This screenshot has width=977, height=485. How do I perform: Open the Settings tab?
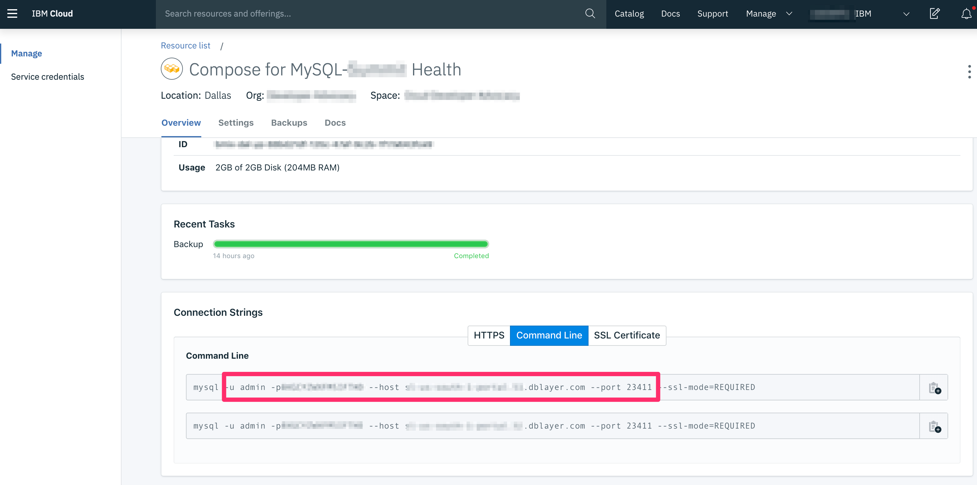(x=236, y=123)
